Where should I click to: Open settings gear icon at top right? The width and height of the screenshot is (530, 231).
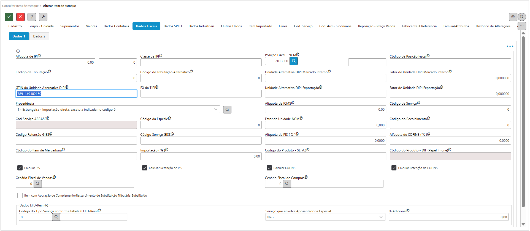tap(513, 17)
